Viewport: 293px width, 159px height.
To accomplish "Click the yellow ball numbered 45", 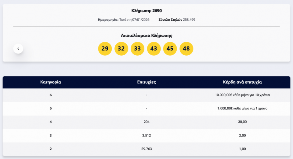I will point(170,49).
